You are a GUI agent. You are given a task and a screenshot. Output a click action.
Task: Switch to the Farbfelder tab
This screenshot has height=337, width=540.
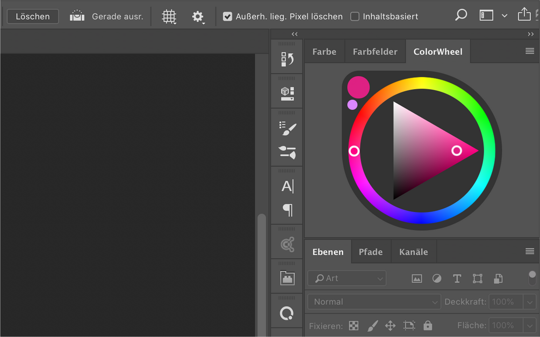[x=375, y=52]
